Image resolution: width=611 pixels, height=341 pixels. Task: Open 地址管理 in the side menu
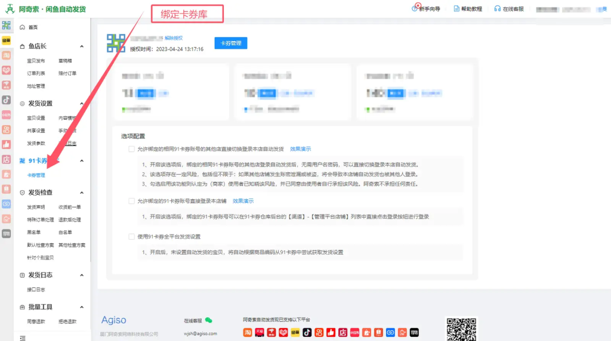36,86
